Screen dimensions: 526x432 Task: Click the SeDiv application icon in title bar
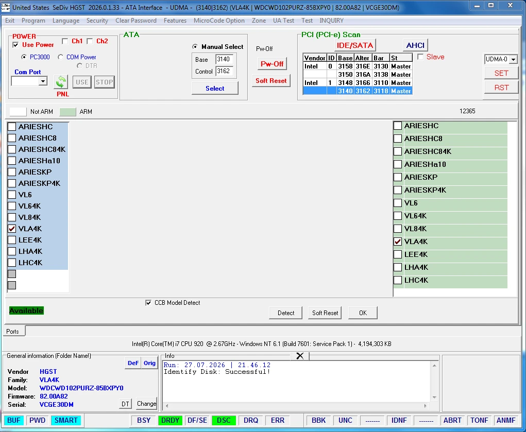(5, 7)
